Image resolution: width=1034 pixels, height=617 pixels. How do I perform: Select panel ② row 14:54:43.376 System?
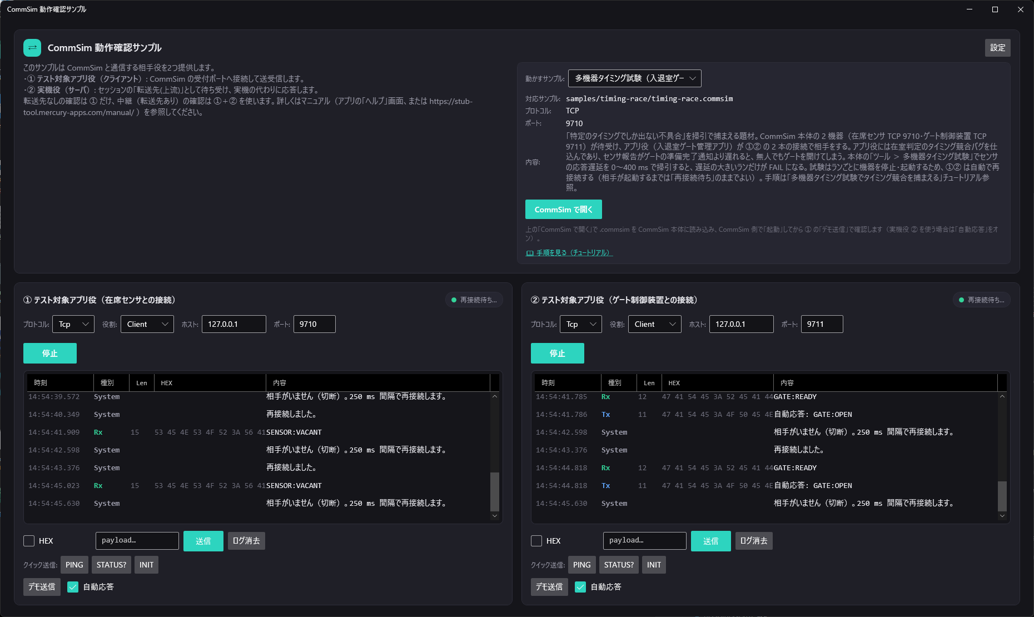click(766, 450)
